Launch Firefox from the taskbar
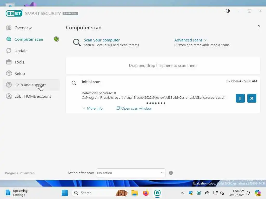 tap(146, 193)
